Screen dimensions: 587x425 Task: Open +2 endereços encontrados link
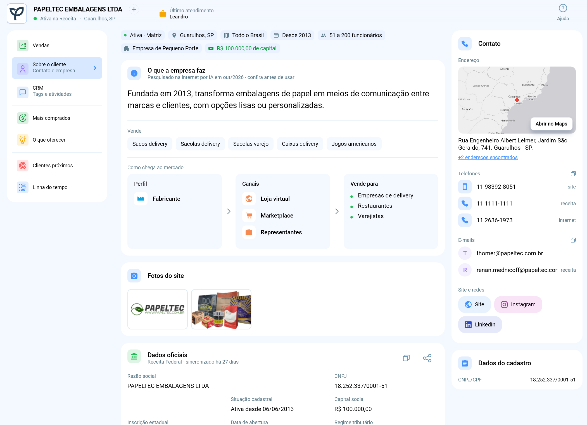pos(488,157)
